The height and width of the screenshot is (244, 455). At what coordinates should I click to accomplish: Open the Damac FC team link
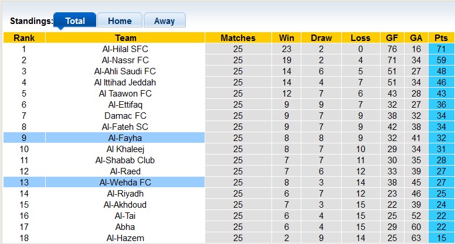(x=125, y=116)
